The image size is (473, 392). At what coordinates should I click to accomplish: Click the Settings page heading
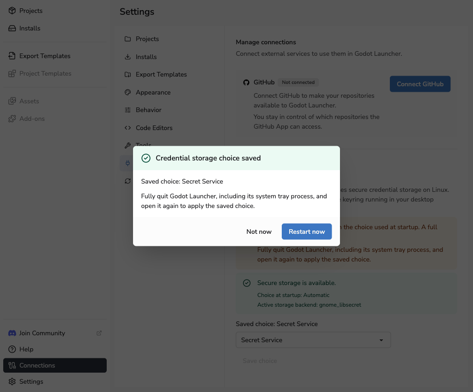pos(137,12)
